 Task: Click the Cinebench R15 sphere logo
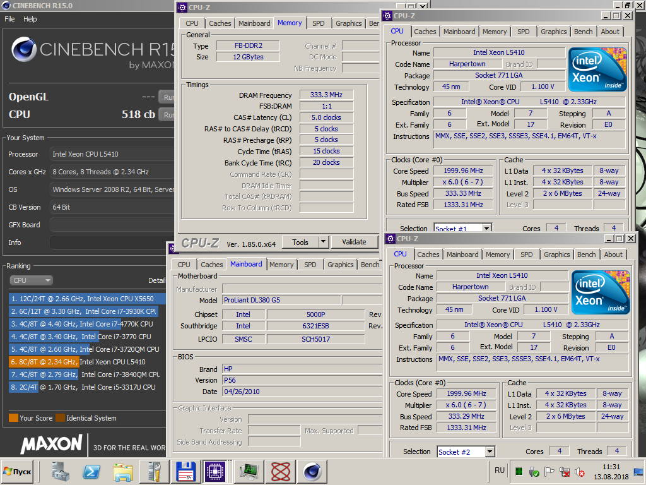[24, 49]
